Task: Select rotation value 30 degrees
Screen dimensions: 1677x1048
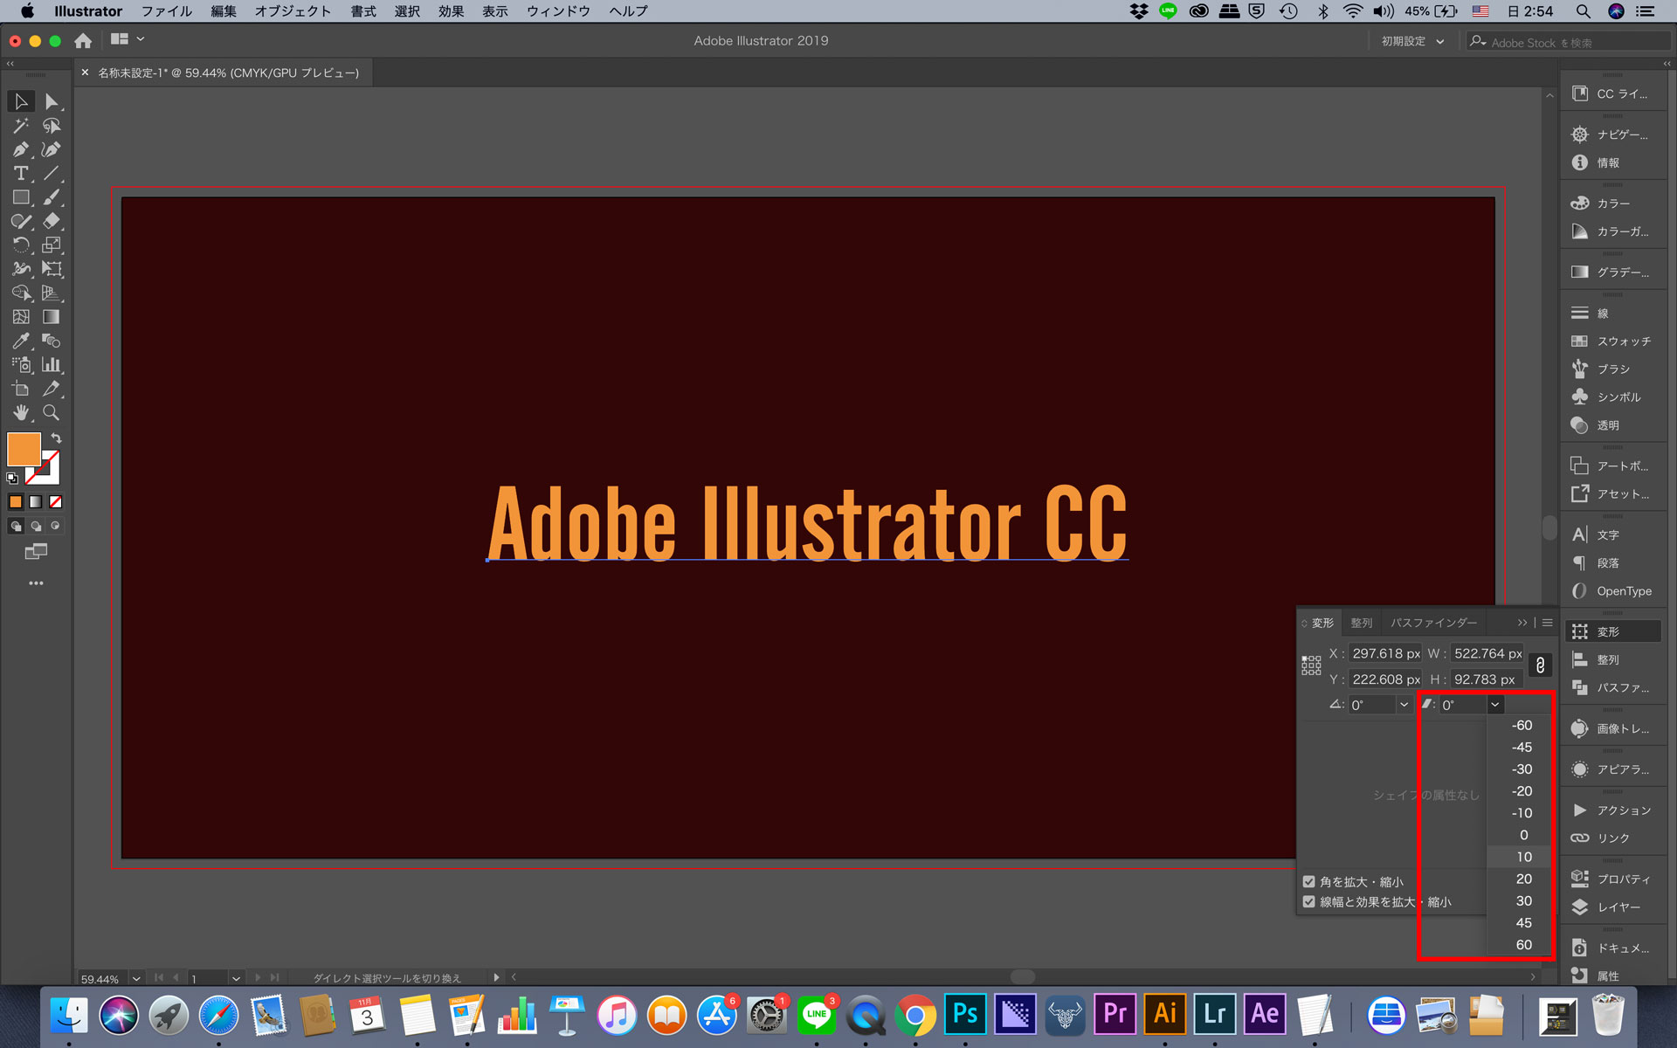Action: (x=1522, y=900)
